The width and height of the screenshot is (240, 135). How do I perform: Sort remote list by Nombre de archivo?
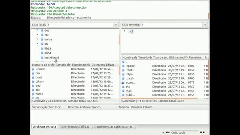pyautogui.click(x=129, y=57)
